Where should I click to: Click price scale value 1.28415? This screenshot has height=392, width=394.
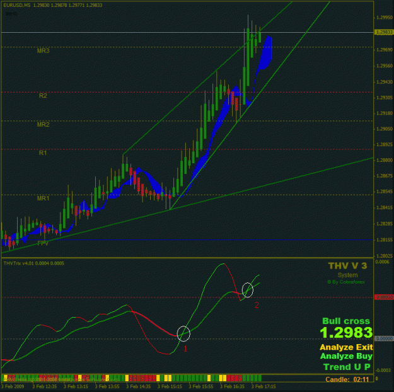384,207
